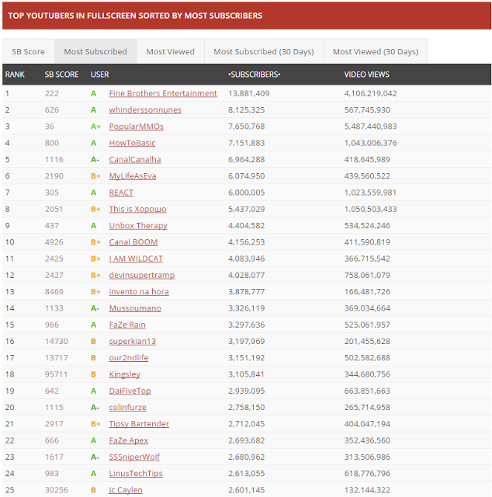Sort by the Subscribers column header
The image size is (492, 497).
click(x=254, y=75)
